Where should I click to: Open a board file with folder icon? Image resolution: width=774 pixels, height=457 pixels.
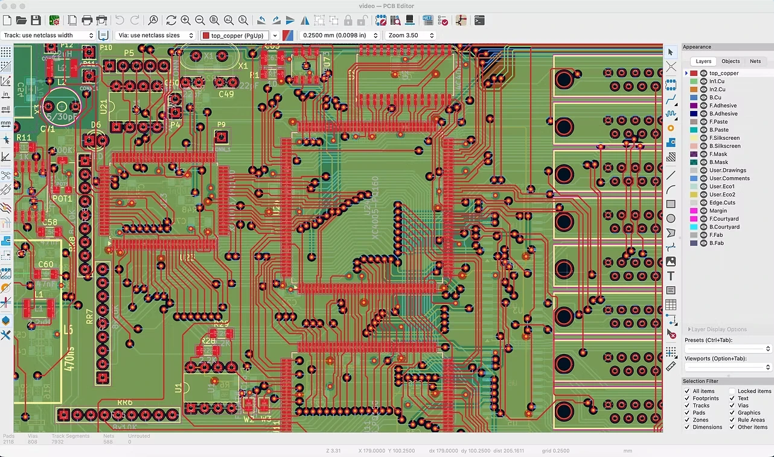click(21, 20)
